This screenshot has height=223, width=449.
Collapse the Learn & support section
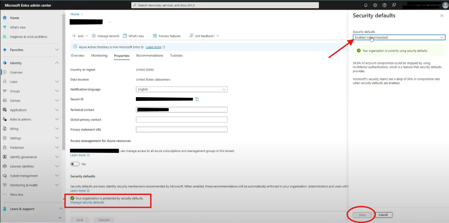[x=61, y=209]
